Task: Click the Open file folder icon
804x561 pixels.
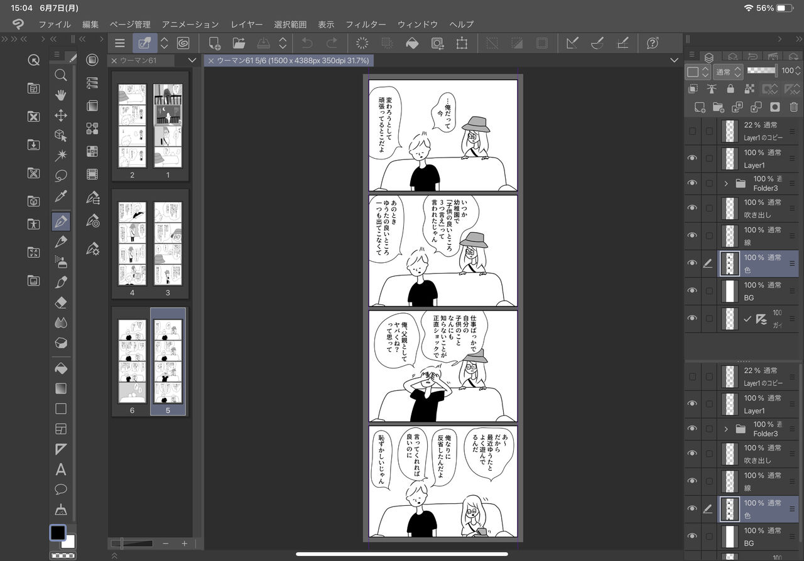Action: tap(239, 43)
